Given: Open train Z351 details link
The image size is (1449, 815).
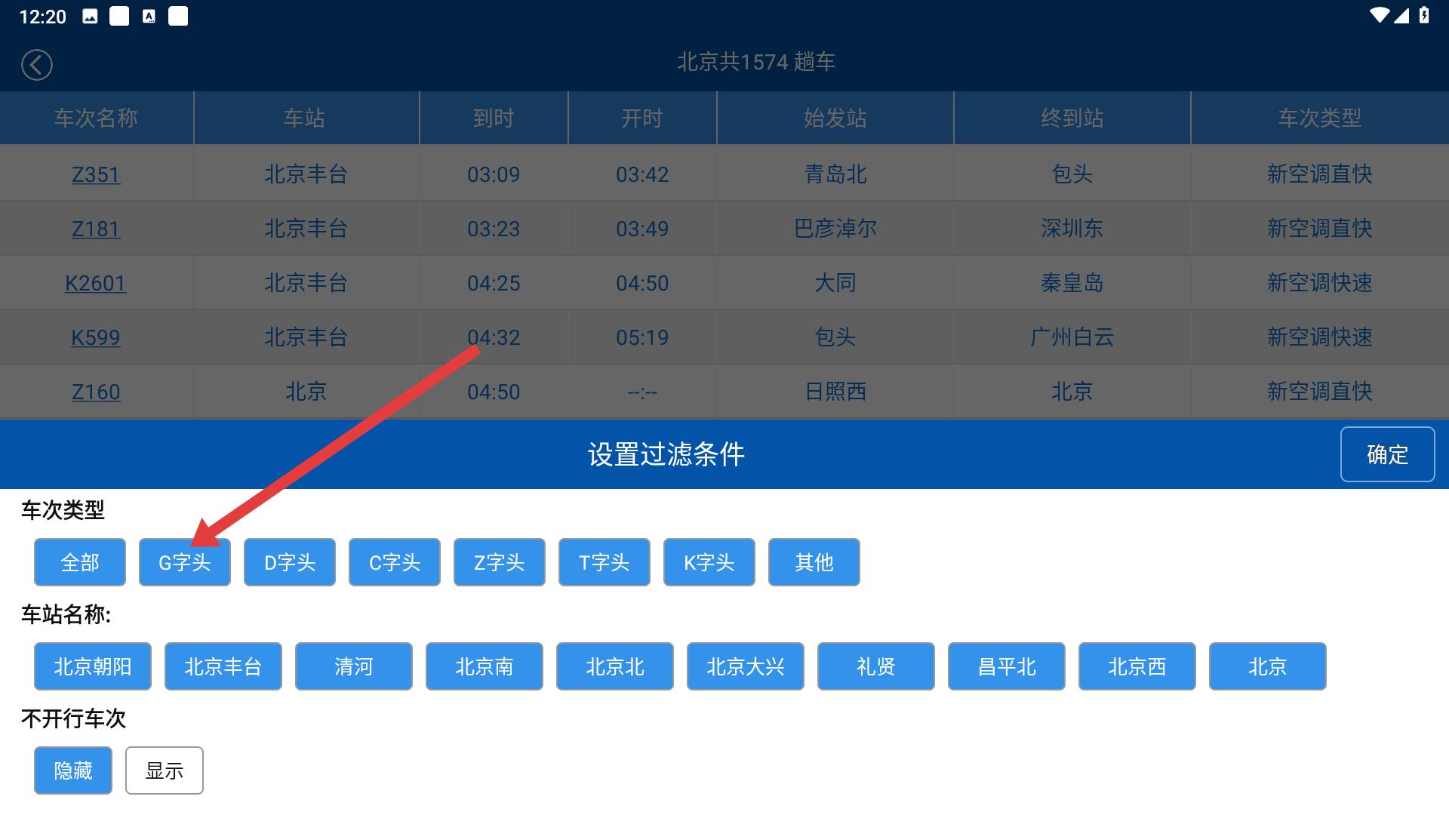Looking at the screenshot, I should (96, 174).
